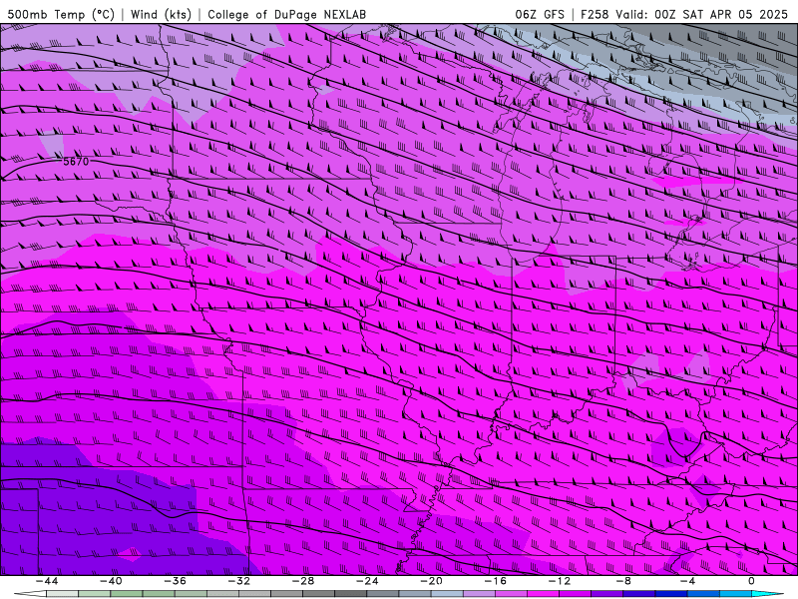The height and width of the screenshot is (599, 798).
Task: Click the "-16" colorbar label
Action: [495, 581]
